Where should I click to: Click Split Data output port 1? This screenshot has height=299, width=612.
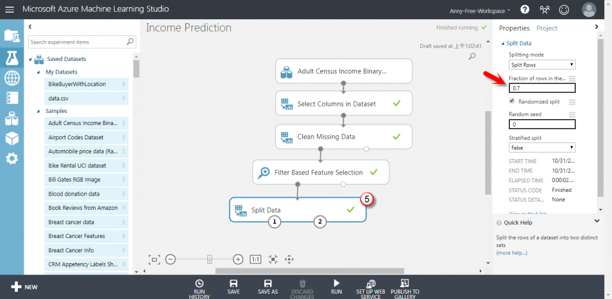pyautogui.click(x=274, y=222)
